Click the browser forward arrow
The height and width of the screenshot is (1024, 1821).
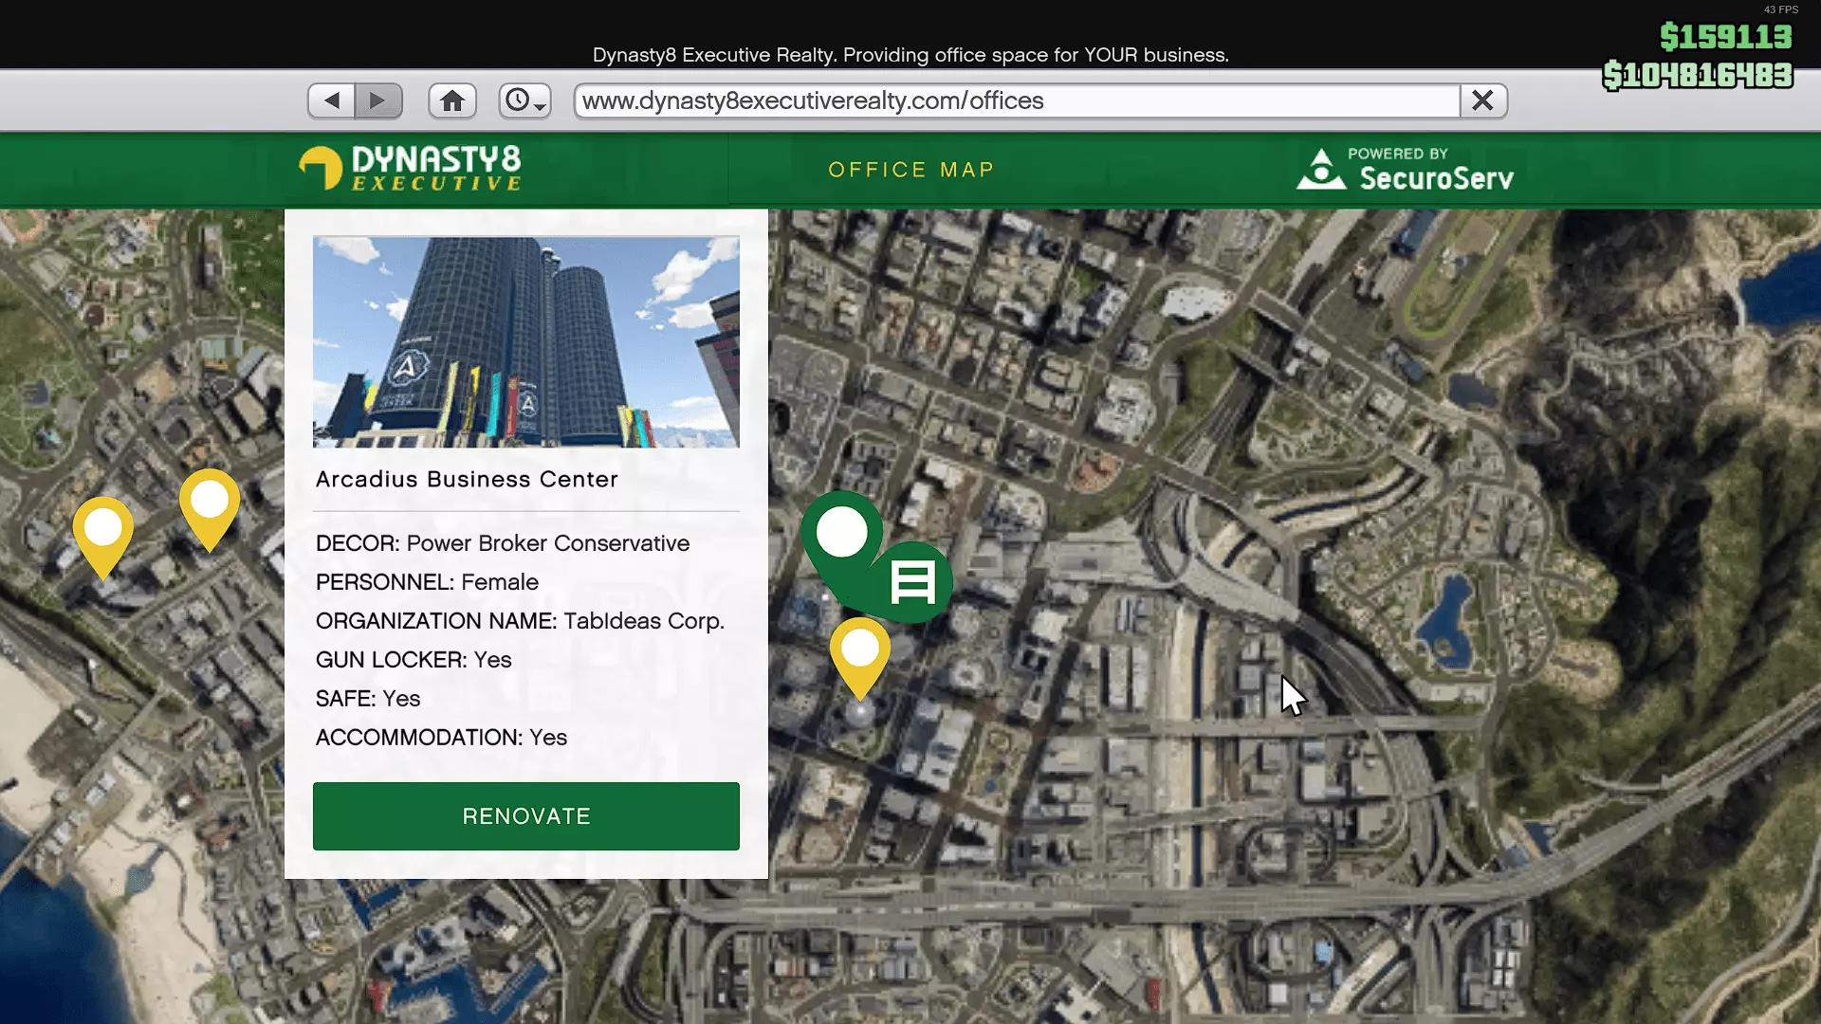click(x=378, y=101)
